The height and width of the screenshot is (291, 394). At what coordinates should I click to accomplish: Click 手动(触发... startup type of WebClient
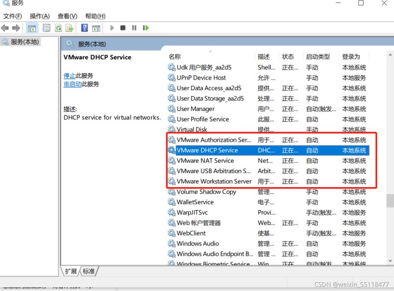coord(321,233)
